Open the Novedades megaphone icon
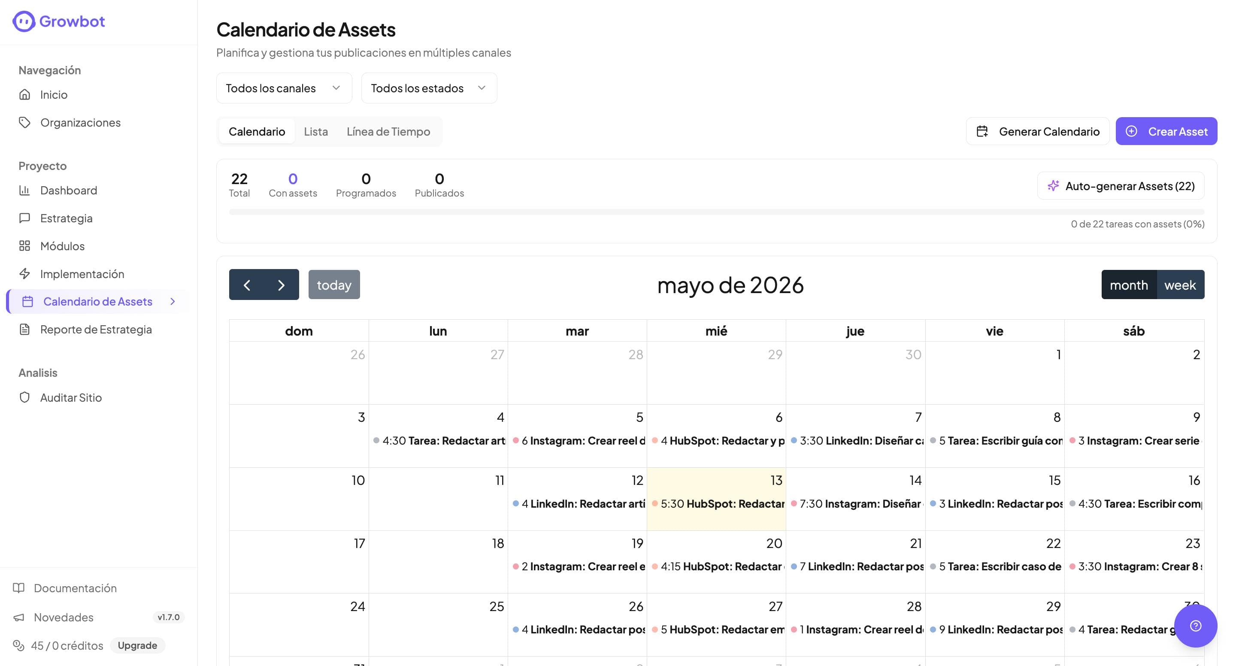 tap(19, 617)
